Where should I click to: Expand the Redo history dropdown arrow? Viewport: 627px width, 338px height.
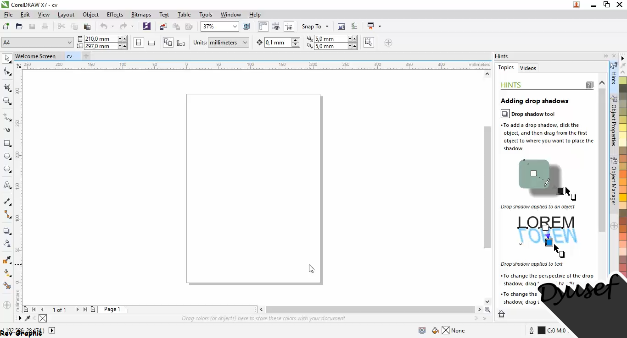(132, 27)
